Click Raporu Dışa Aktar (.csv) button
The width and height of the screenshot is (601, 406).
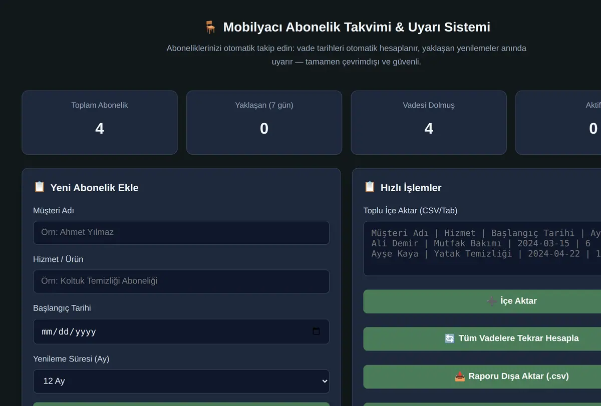point(482,376)
